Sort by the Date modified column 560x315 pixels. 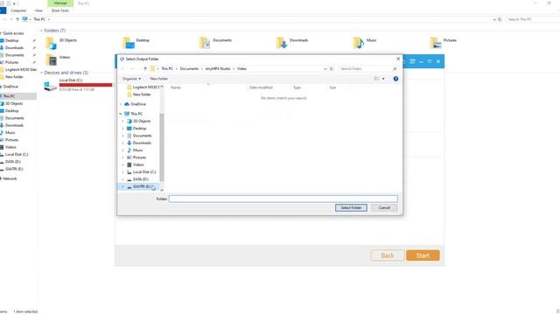[261, 87]
